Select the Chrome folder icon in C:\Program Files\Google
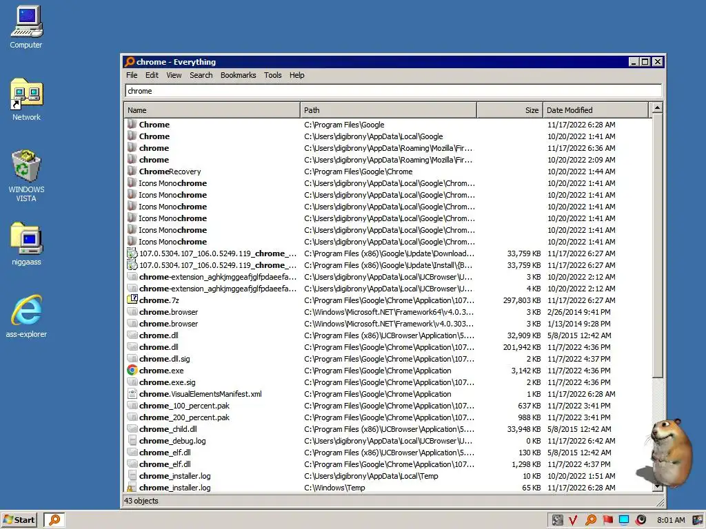 point(132,124)
